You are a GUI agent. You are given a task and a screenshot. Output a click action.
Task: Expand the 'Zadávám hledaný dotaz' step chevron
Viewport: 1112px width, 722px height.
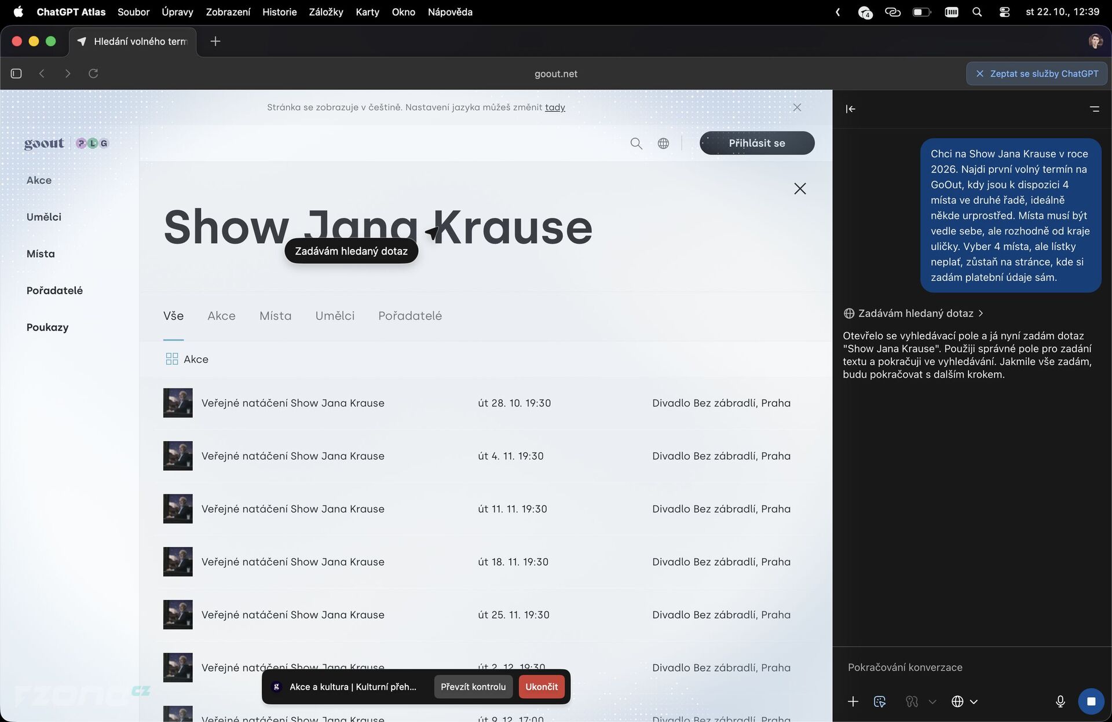point(981,313)
